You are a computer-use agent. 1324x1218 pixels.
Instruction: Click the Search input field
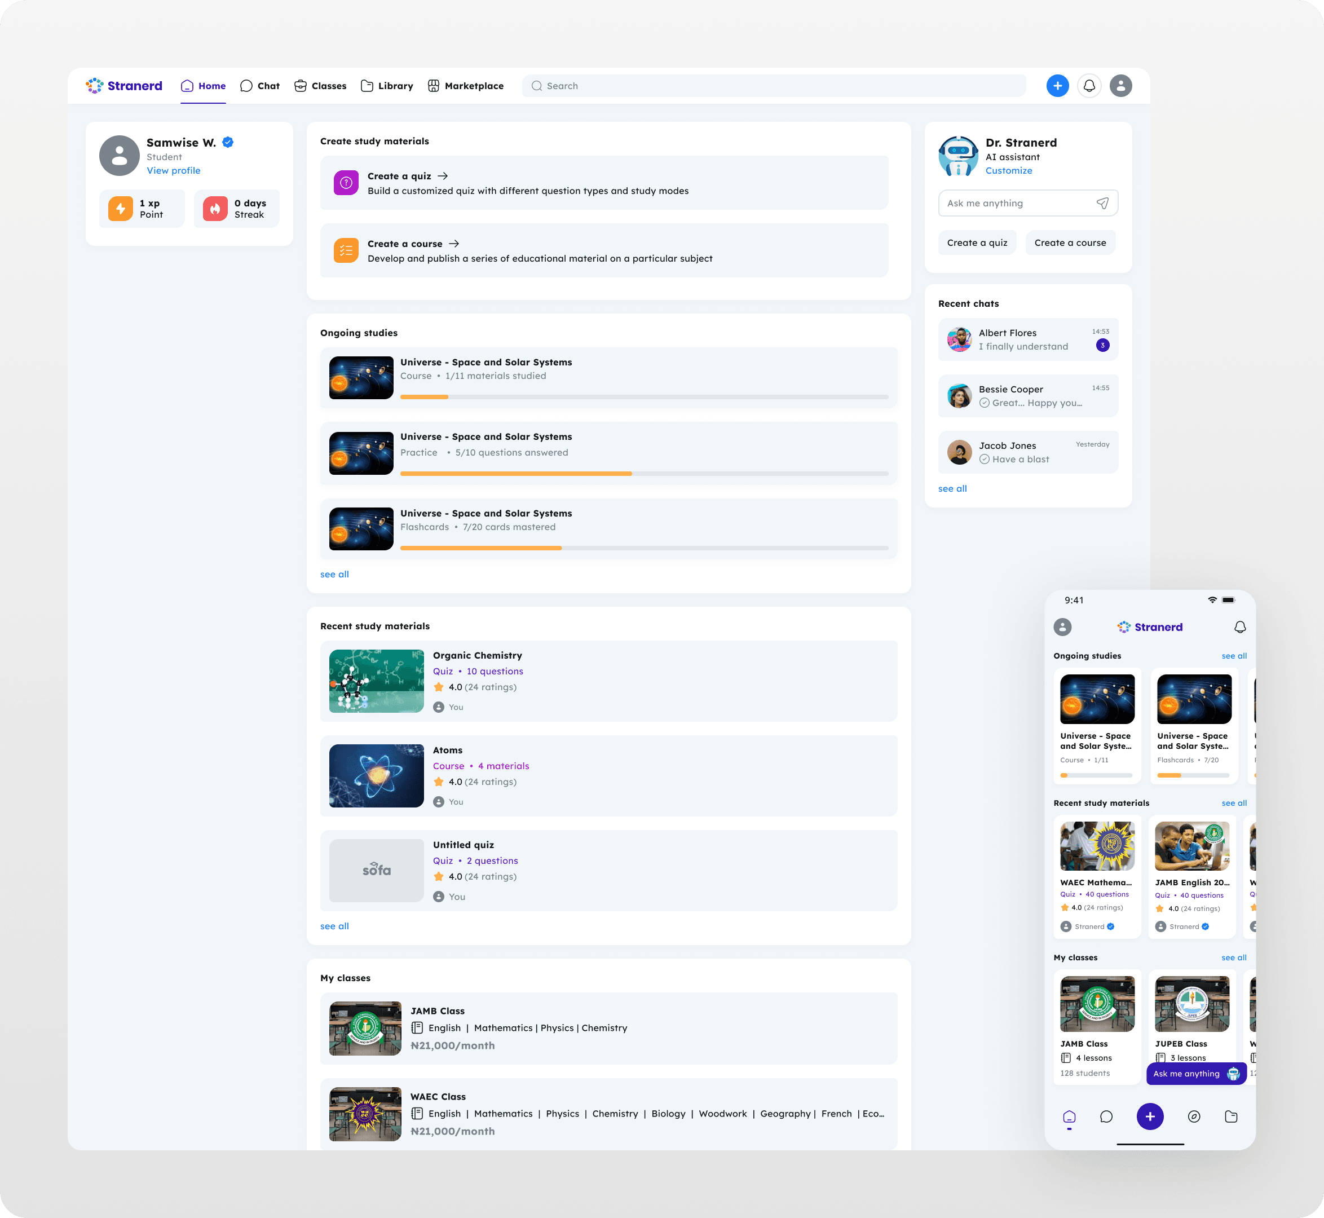click(x=778, y=86)
